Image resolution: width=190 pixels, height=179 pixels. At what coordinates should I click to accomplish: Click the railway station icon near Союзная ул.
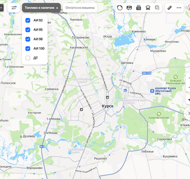[x=125, y=90]
